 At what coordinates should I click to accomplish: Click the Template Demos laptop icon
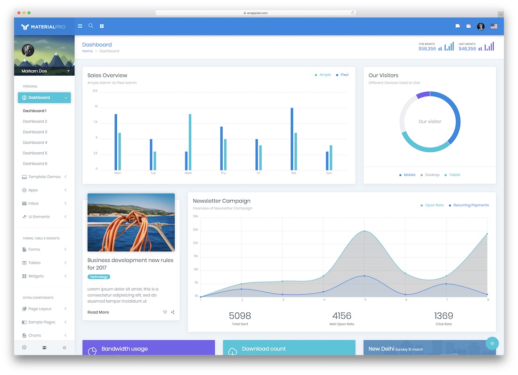(x=24, y=177)
